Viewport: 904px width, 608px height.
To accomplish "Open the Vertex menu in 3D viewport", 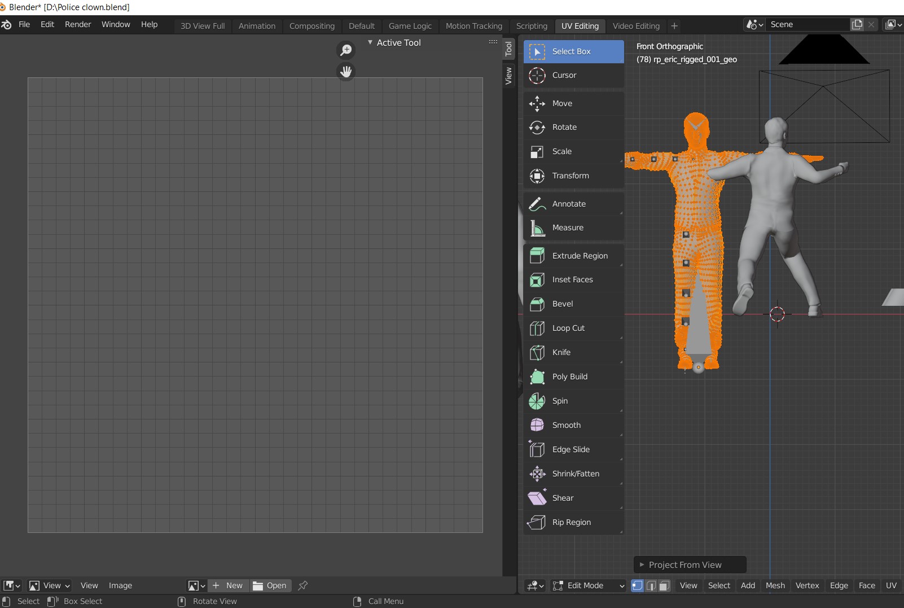I will [x=807, y=585].
